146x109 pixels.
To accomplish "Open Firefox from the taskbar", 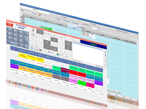I will tap(16, 83).
